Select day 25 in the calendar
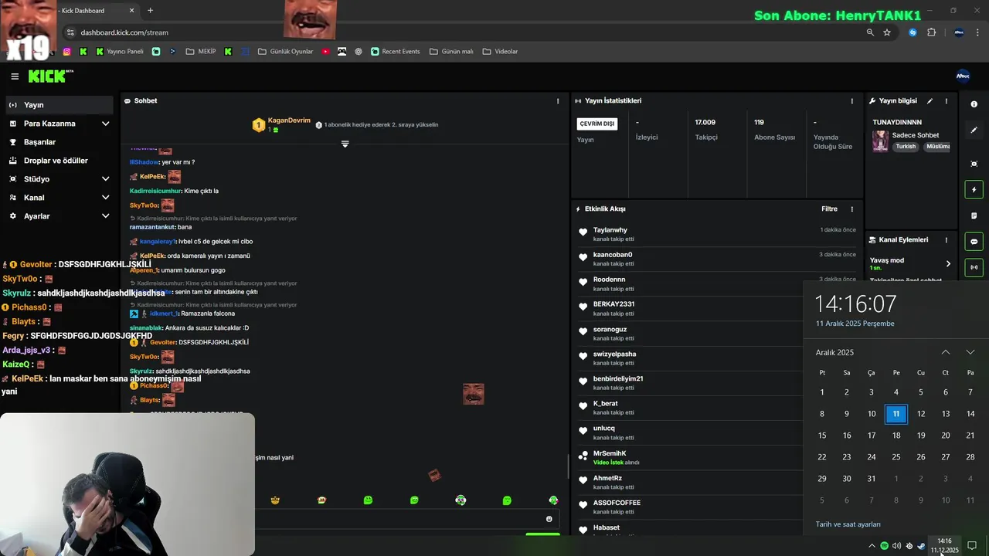 pyautogui.click(x=896, y=457)
